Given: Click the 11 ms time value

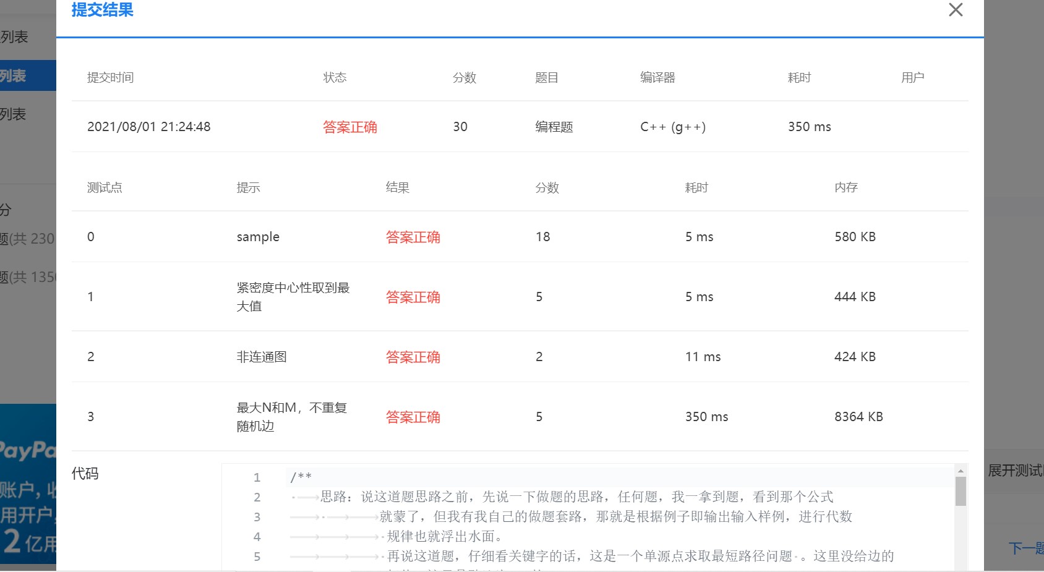Looking at the screenshot, I should click(x=703, y=357).
